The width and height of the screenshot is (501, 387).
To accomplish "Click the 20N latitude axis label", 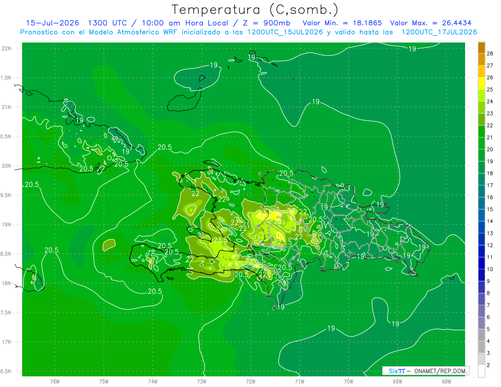I will (7, 166).
